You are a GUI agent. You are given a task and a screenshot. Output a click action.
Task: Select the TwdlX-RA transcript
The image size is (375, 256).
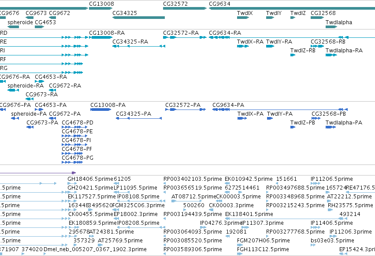pos(243,46)
